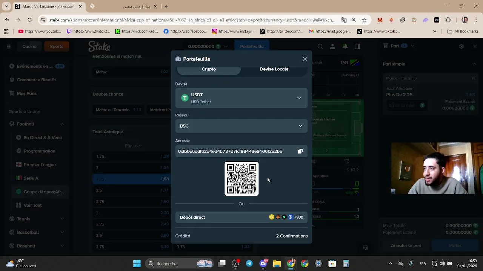Remove the Maroc - Tanzanie bet
The height and width of the screenshot is (271, 483).
(x=474, y=78)
